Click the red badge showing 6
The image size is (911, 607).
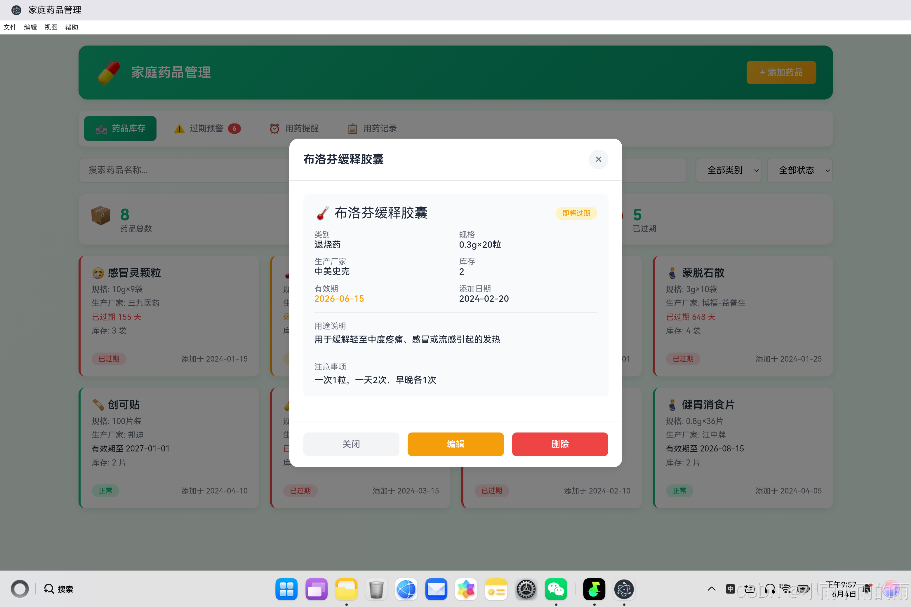pyautogui.click(x=234, y=128)
